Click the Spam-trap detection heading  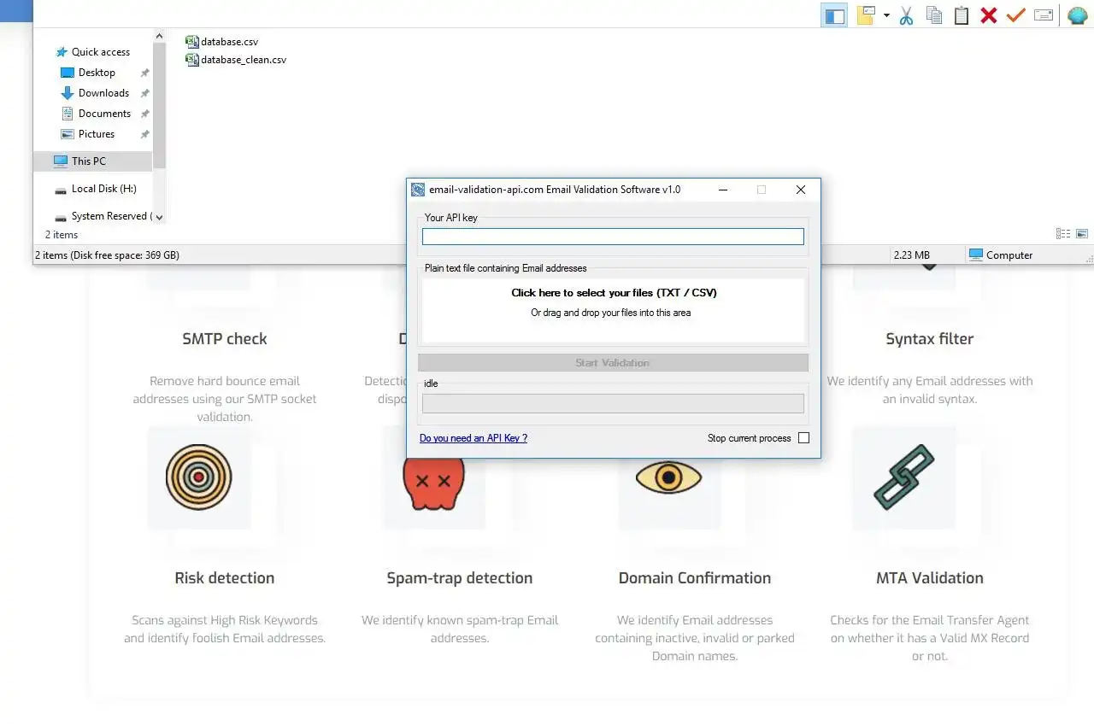pos(460,578)
